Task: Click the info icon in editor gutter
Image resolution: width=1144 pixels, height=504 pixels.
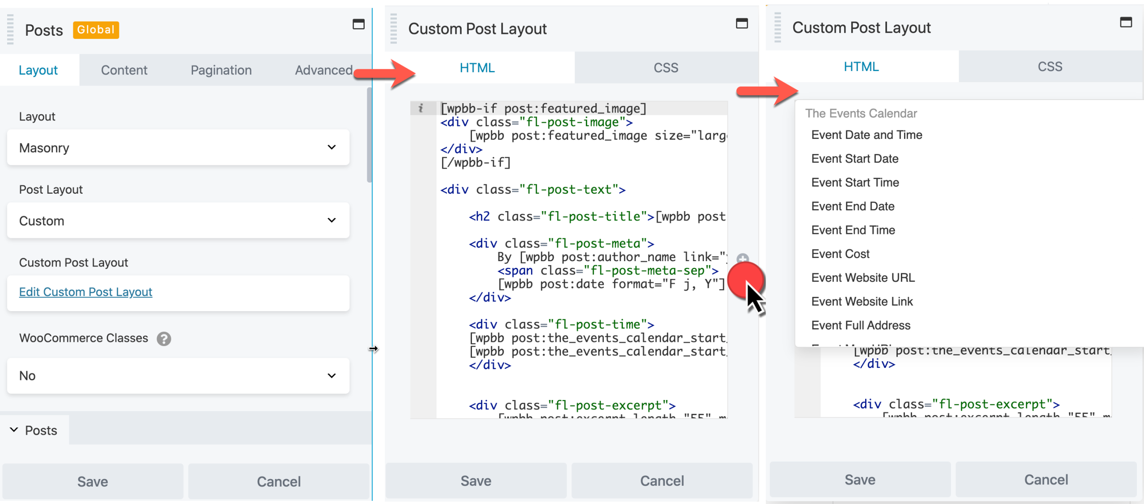Action: tap(421, 108)
